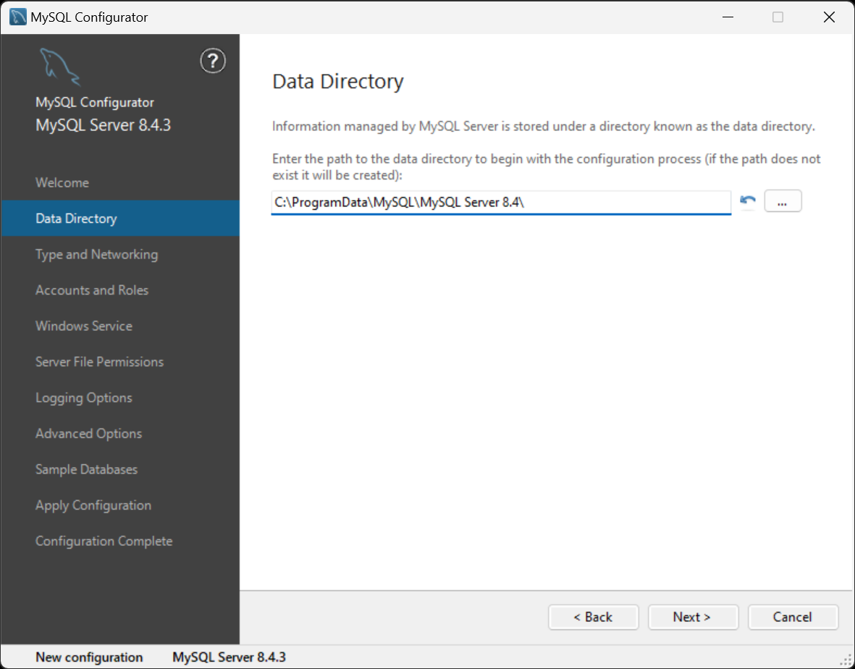This screenshot has width=855, height=669.
Task: Click the Next button
Action: (693, 617)
